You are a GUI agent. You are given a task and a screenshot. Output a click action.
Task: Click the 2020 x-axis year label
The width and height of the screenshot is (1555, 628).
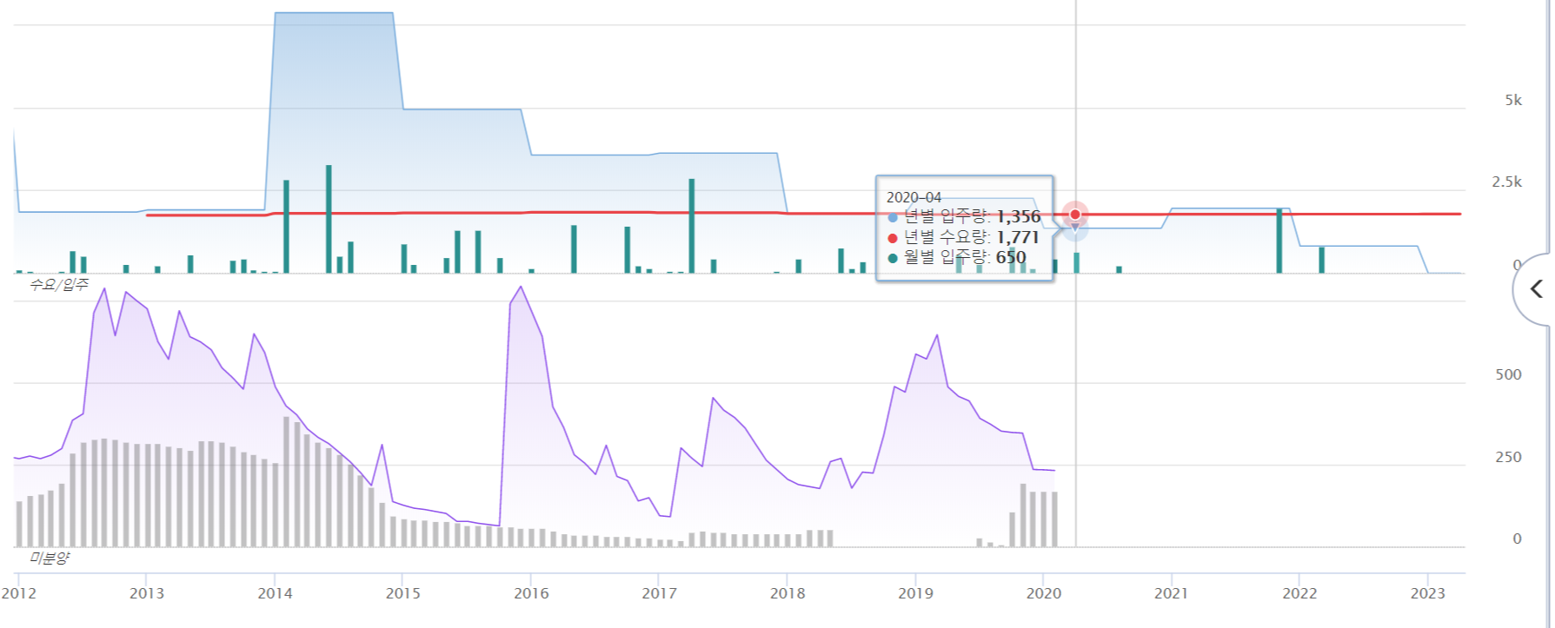pyautogui.click(x=1043, y=593)
